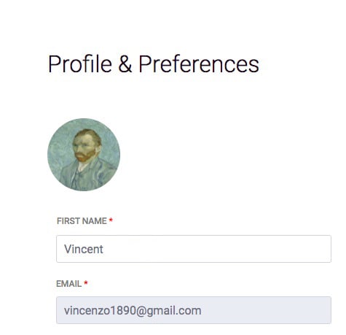Click the word NAME in the first label
346x335 pixels.
[95, 221]
